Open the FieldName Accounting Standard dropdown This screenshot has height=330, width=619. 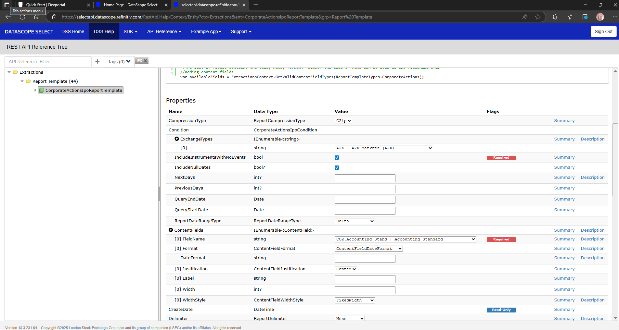[406, 239]
